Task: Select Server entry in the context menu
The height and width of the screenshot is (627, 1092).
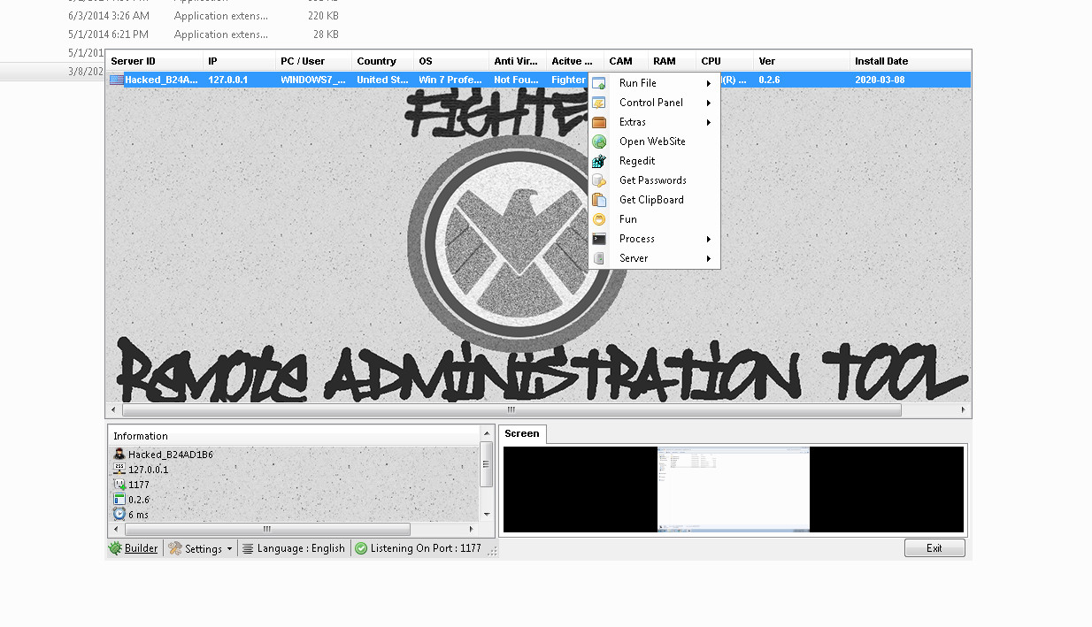Action: click(634, 258)
